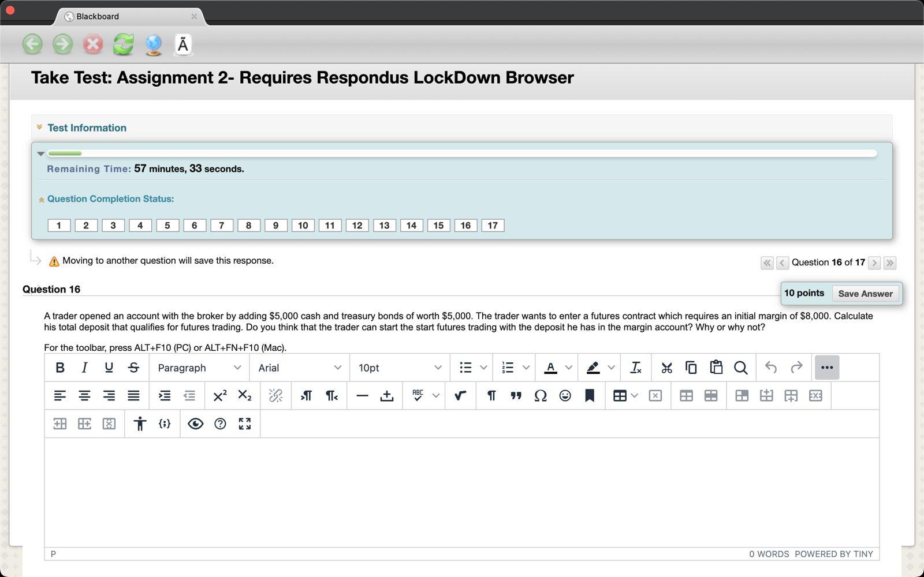Align text left
Image resolution: width=924 pixels, height=577 pixels.
(x=59, y=396)
